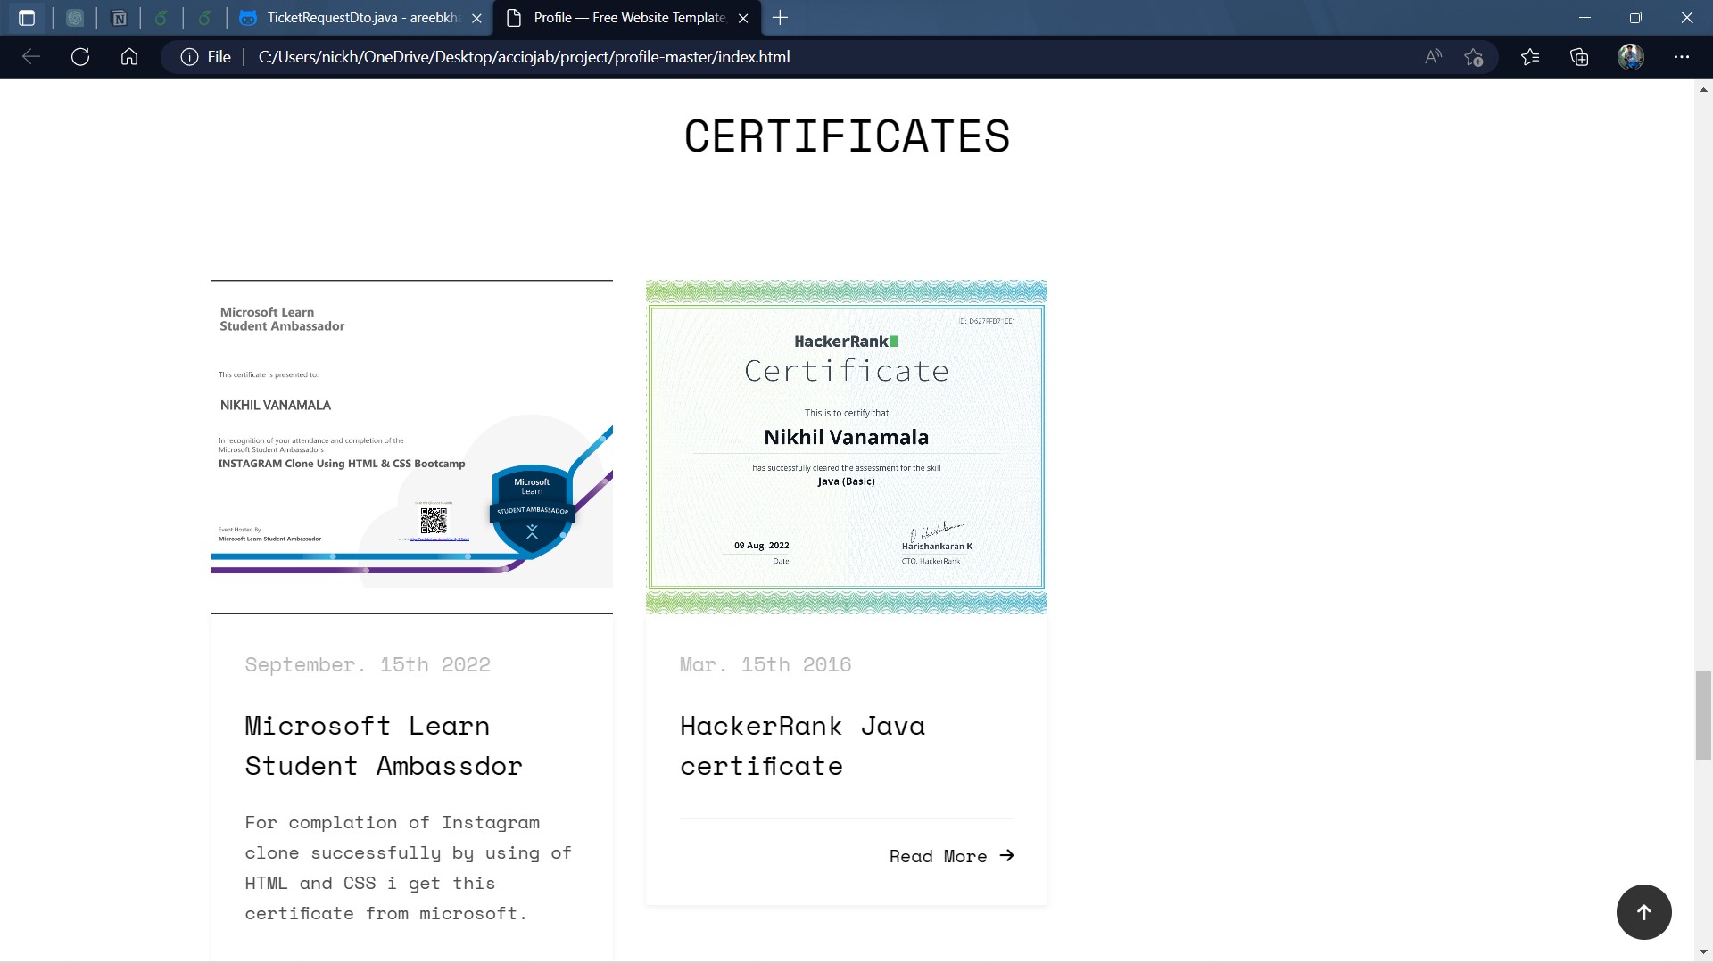Start Read aloud for this page

point(1433,56)
